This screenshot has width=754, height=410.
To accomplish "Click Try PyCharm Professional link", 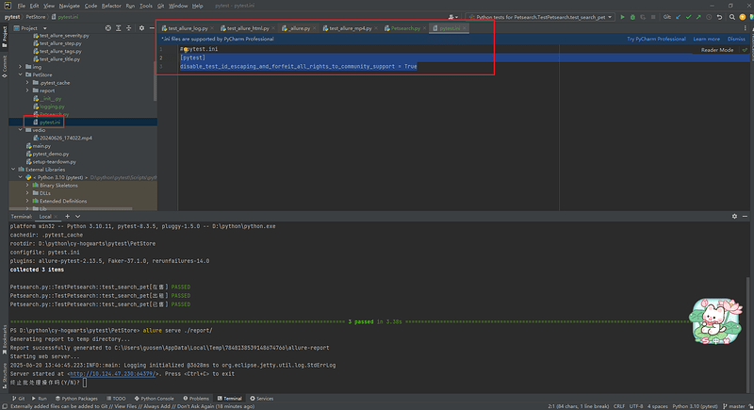I will coord(656,39).
